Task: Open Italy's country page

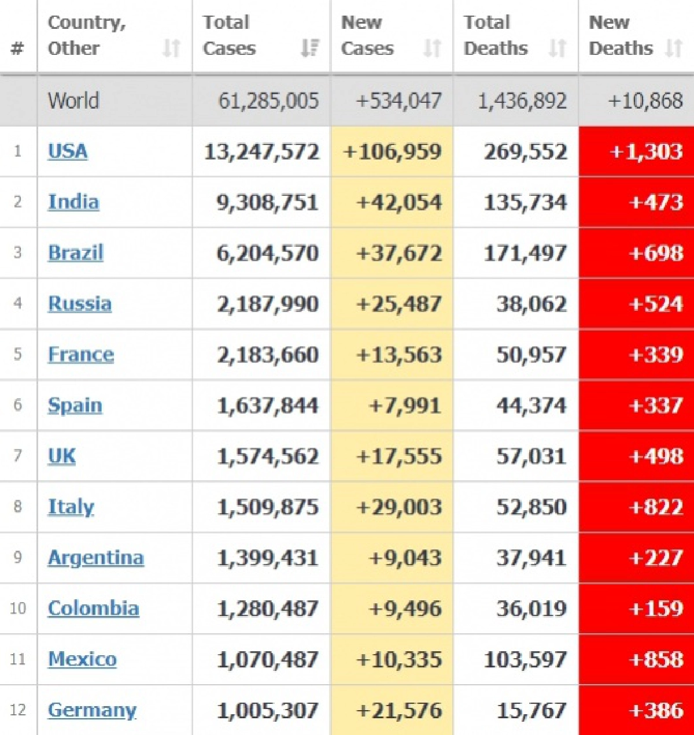Action: (x=71, y=507)
